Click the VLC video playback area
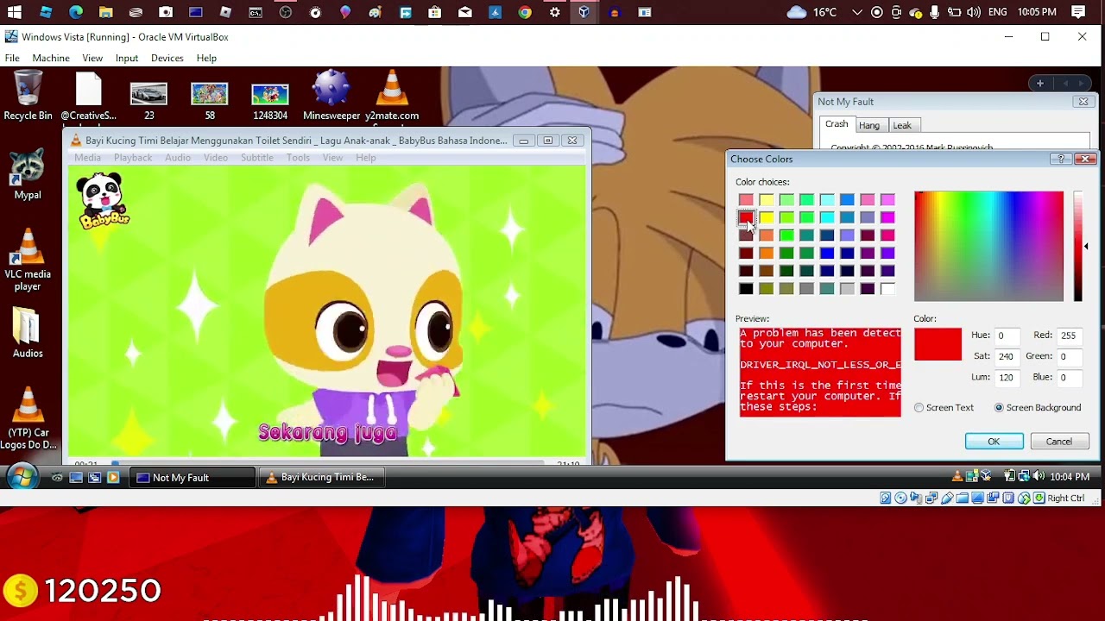The image size is (1105, 621). click(327, 310)
